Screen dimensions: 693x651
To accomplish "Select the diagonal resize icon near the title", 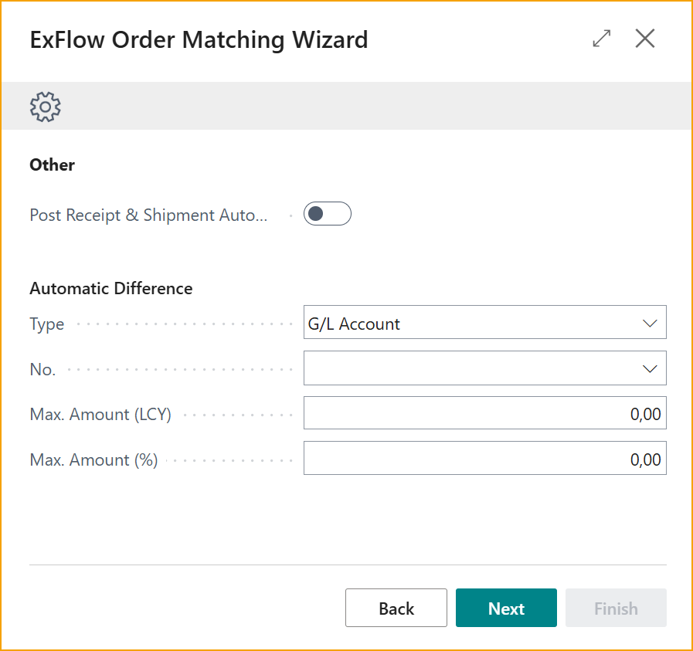I will pos(601,38).
